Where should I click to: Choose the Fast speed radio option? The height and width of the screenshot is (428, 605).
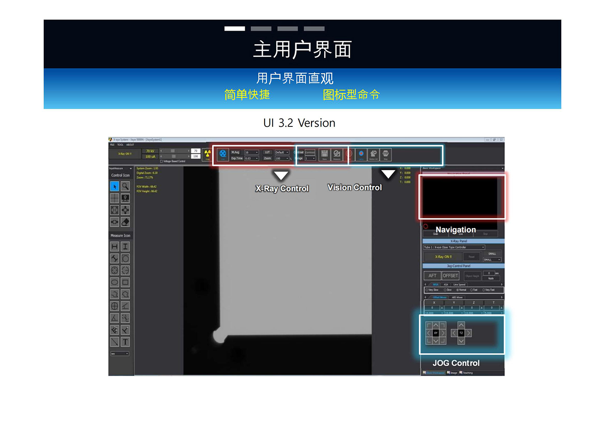[472, 290]
